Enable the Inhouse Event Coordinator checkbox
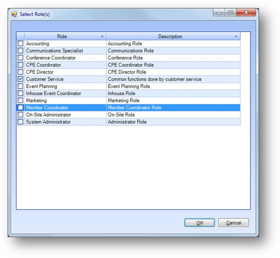This screenshot has width=280, height=258. point(20,93)
